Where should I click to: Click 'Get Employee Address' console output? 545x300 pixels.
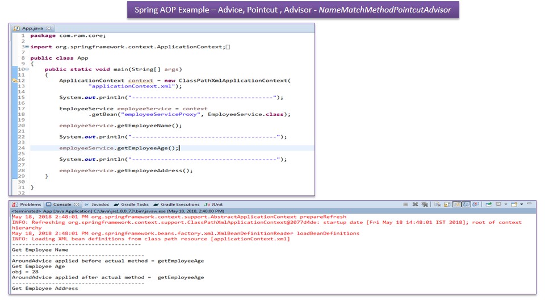click(45, 289)
